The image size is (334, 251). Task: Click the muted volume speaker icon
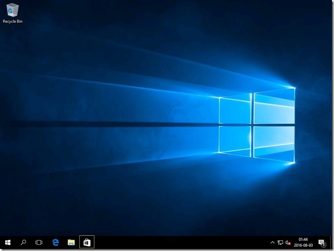[x=288, y=243]
